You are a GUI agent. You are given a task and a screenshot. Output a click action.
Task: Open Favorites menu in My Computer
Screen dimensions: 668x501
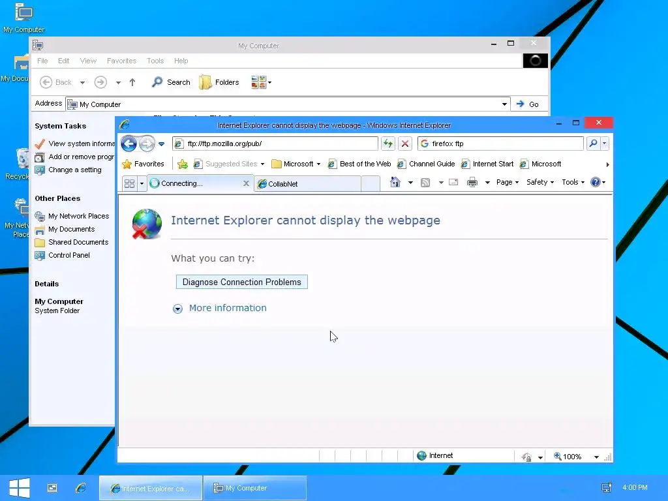(121, 61)
